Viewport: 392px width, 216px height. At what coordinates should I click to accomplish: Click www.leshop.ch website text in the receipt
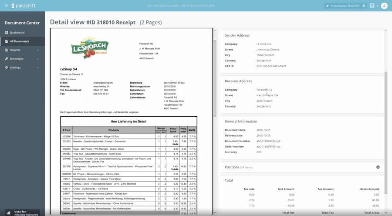point(101,87)
